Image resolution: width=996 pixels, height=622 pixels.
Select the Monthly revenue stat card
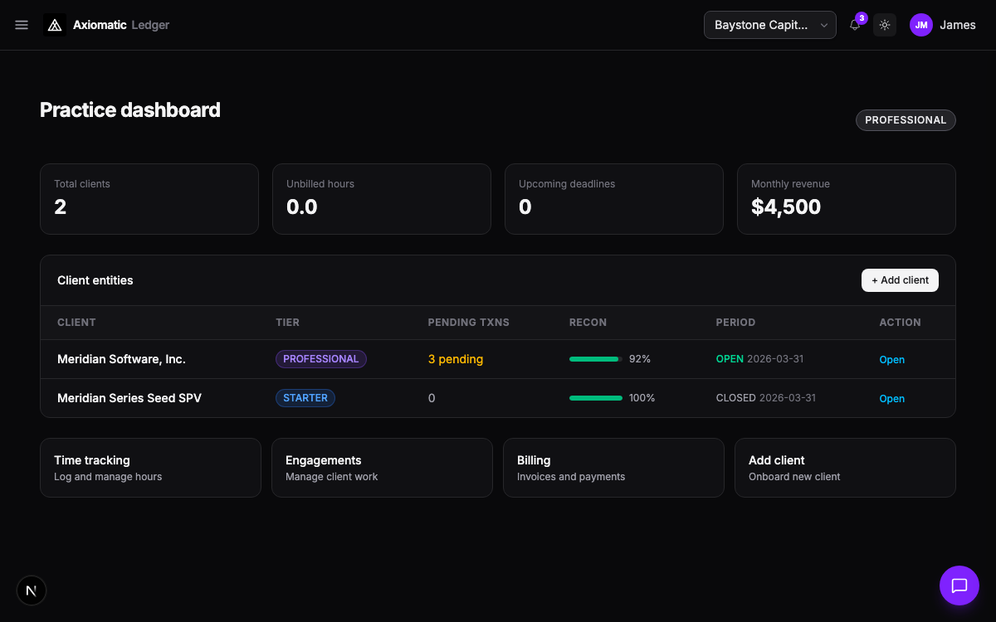coord(846,199)
